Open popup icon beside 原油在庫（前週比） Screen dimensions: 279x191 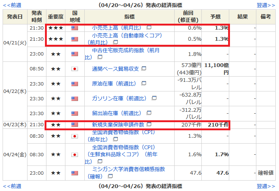144,83
